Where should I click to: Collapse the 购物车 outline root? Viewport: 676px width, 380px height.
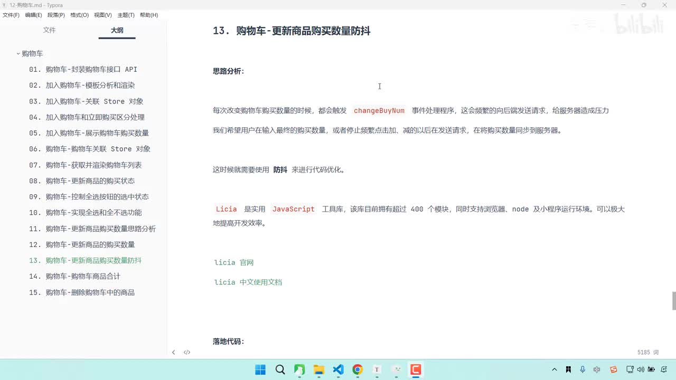[x=18, y=54]
